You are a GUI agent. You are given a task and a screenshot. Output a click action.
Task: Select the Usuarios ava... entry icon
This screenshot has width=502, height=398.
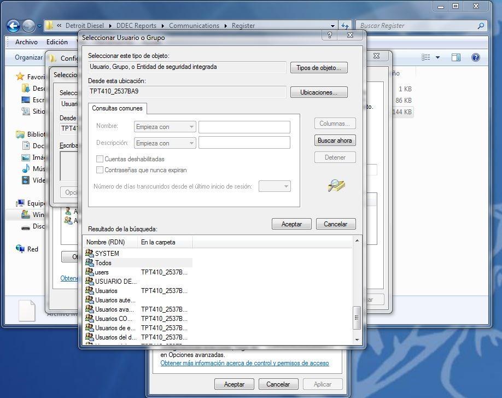pos(89,309)
